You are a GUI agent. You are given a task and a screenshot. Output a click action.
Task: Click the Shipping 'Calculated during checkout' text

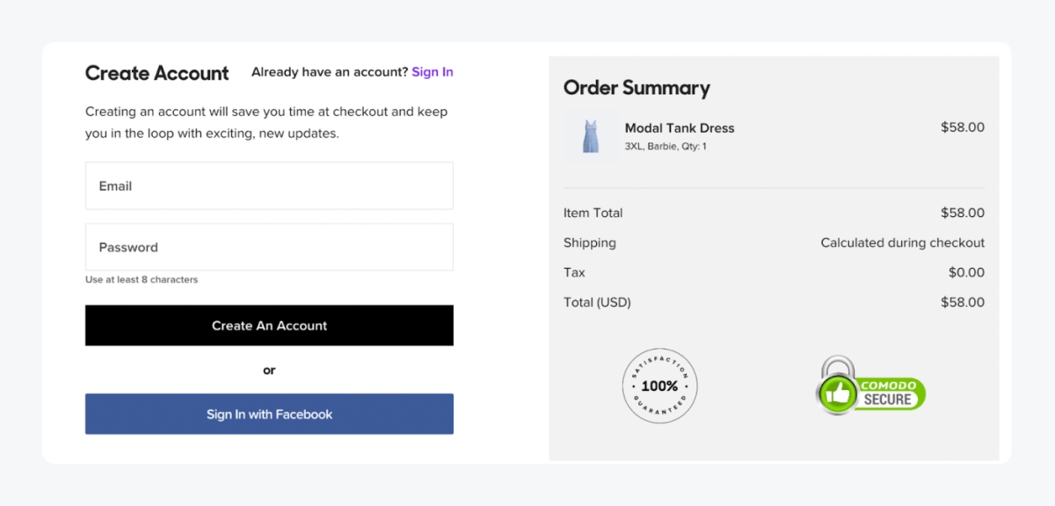click(x=902, y=242)
